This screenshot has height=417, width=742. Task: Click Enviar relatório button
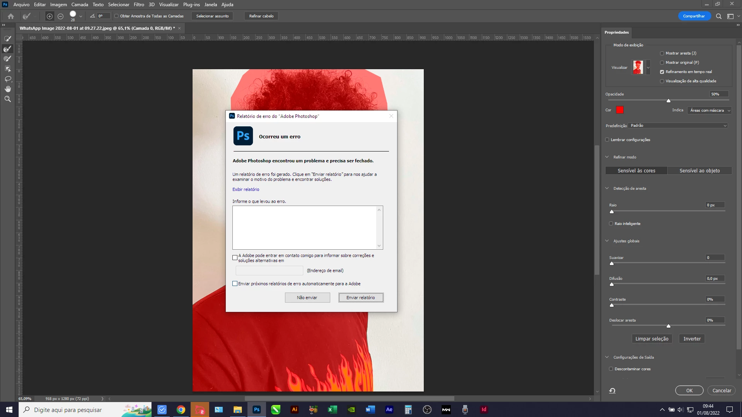(x=361, y=298)
